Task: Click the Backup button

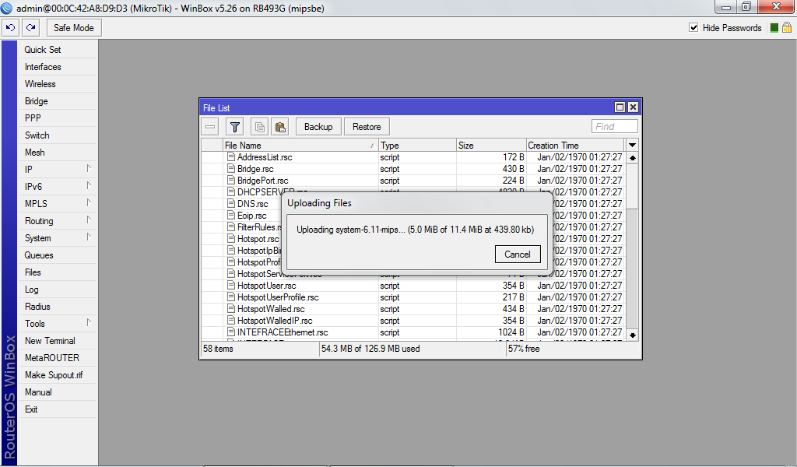Action: [318, 127]
